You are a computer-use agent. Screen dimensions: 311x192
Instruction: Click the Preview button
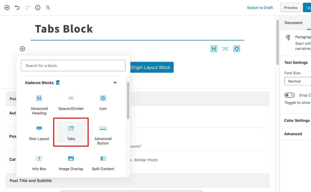point(290,7)
